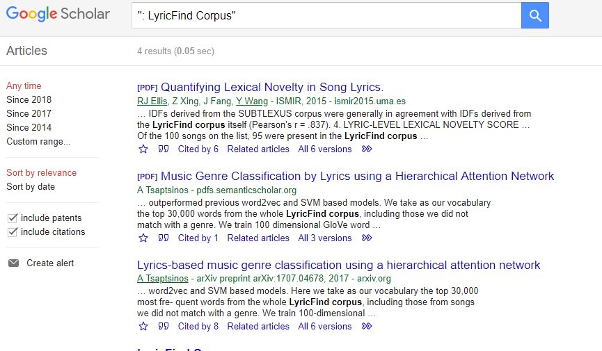Filter results Since 2018
Viewport: 602px width, 351px height.
click(x=29, y=99)
